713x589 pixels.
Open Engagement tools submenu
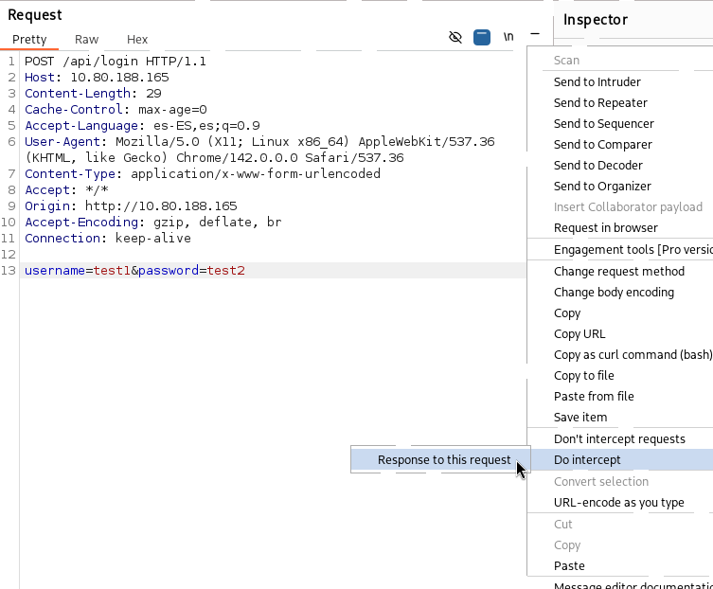pos(633,250)
